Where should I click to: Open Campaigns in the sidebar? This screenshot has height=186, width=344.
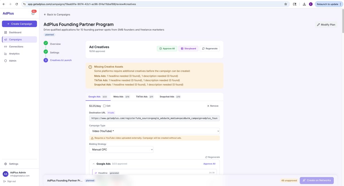[x=19, y=40]
